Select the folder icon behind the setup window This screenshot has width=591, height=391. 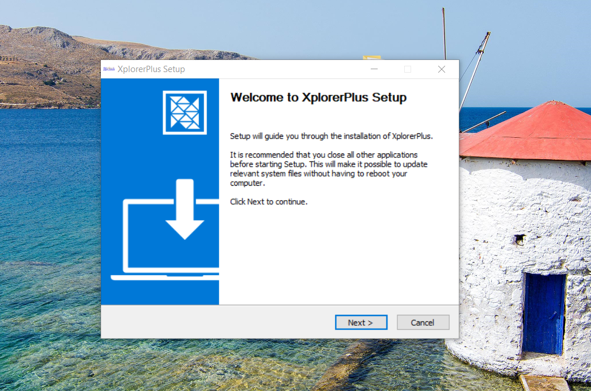coord(371,57)
